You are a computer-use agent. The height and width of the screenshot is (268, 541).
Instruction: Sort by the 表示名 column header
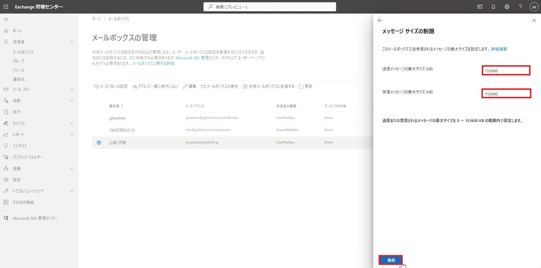click(x=114, y=106)
